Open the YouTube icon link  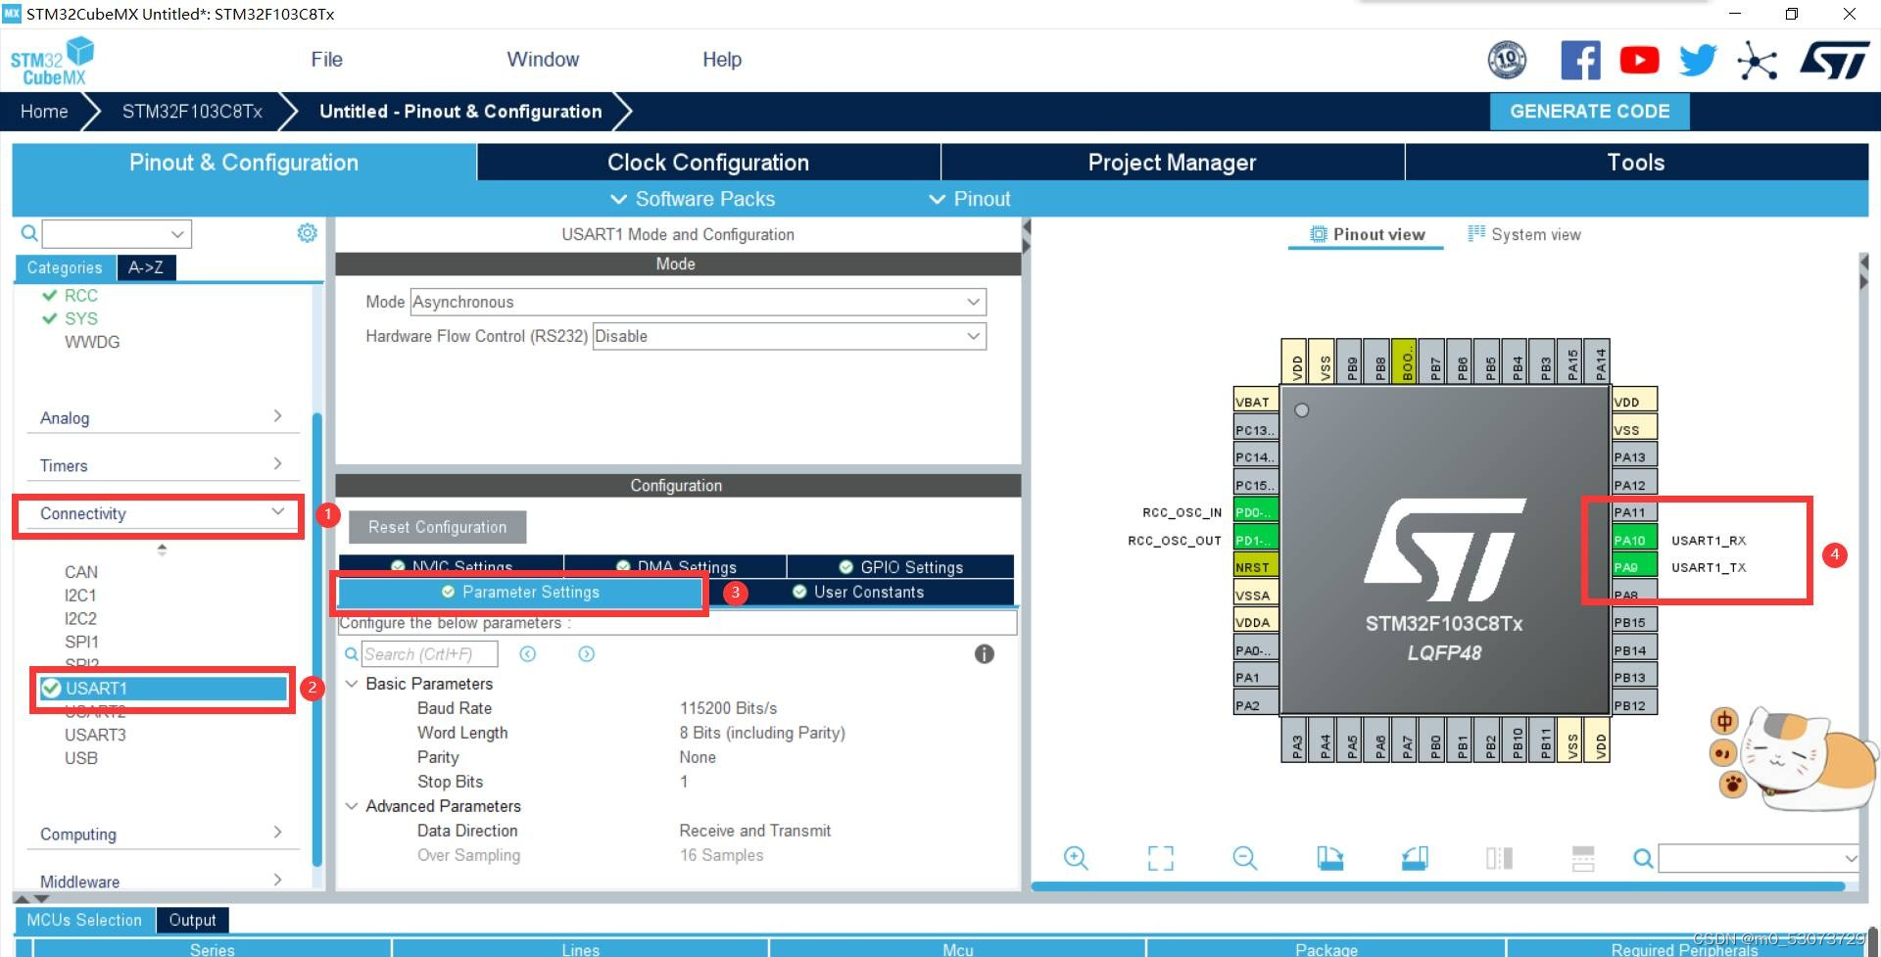click(x=1639, y=61)
